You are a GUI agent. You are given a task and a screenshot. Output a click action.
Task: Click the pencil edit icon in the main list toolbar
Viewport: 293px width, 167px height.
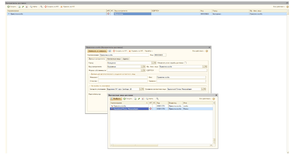[24, 7]
